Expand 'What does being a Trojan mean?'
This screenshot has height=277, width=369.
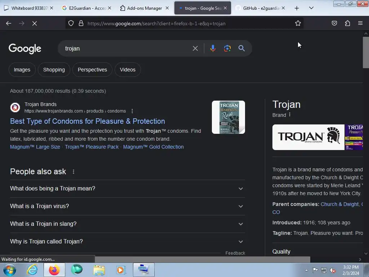pyautogui.click(x=127, y=189)
